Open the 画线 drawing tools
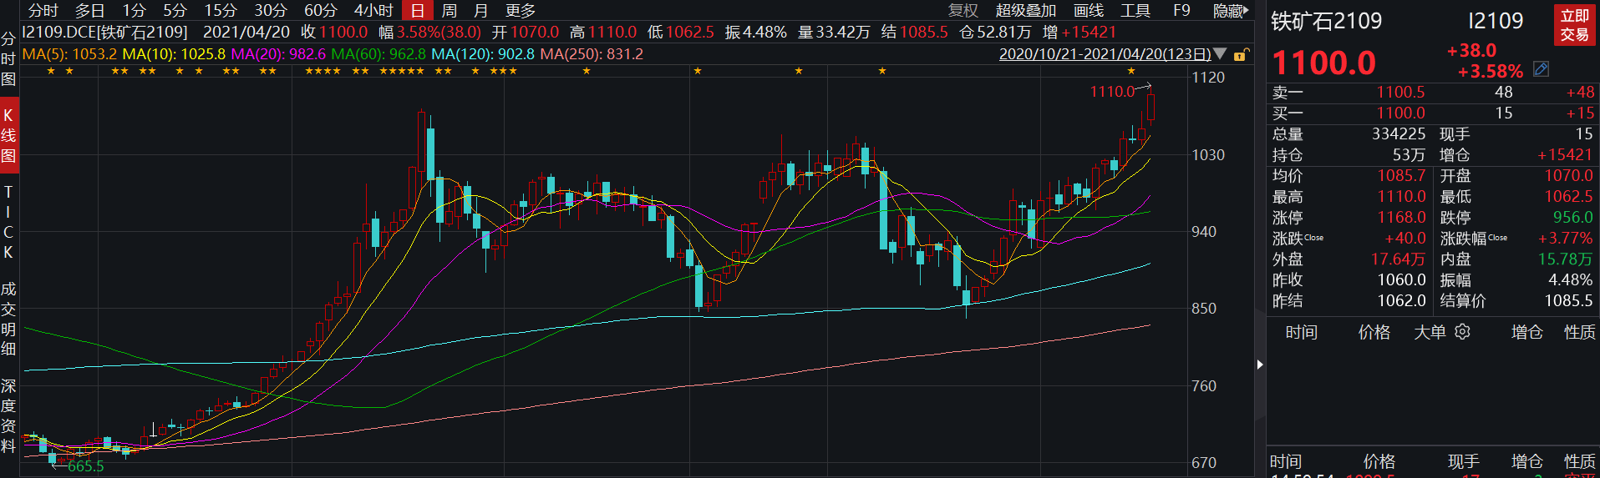The image size is (1600, 478). coord(1088,11)
